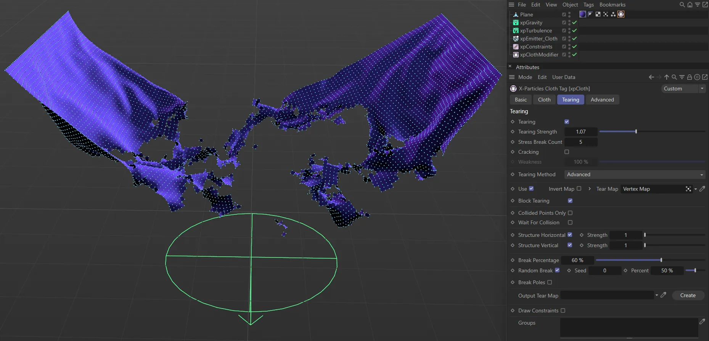Click the xpEmitter_Cloth object icon
709x341 pixels.
[x=516, y=39]
